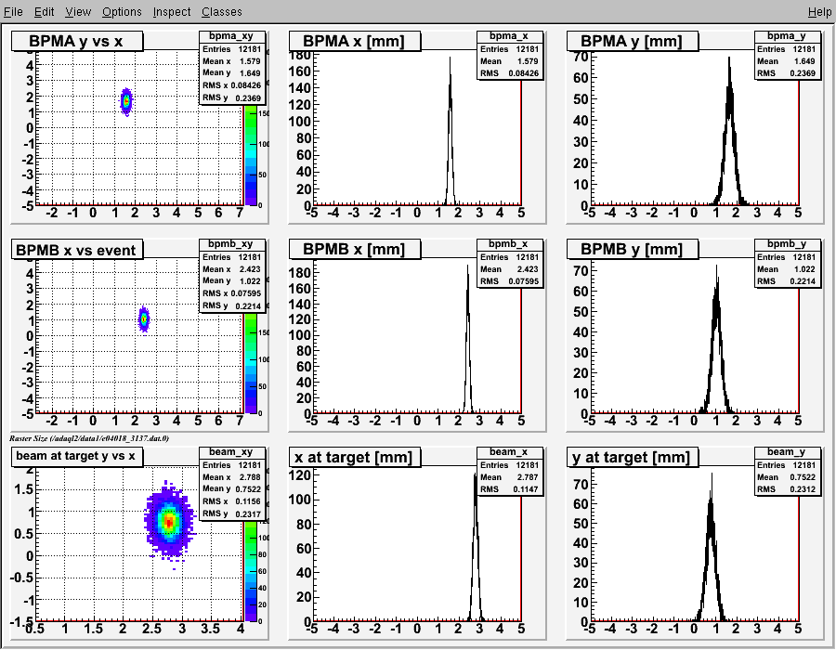Click the color palette of BPMA y vs x plot
This screenshot has width=836, height=650.
click(x=251, y=155)
